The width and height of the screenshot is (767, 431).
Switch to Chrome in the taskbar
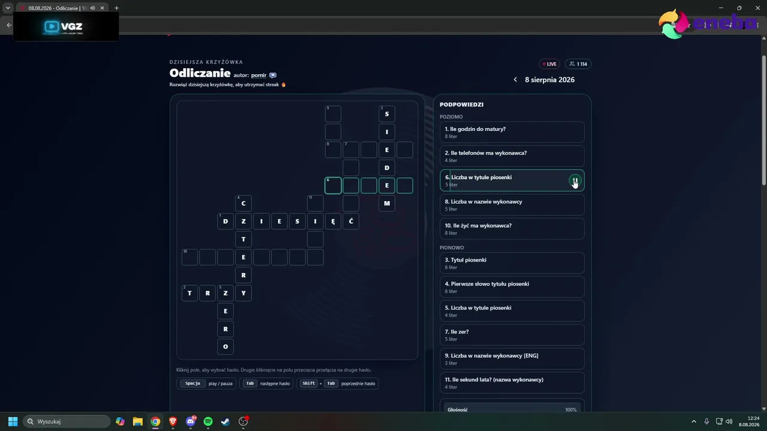(155, 421)
